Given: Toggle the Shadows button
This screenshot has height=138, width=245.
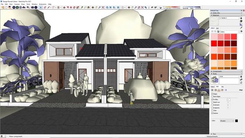Looking at the screenshot, I should [x=160, y=7].
